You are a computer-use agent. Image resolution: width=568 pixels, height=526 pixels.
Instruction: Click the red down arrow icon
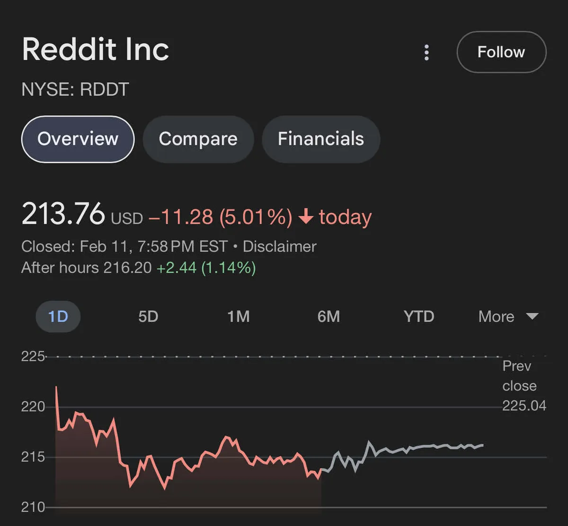tap(306, 217)
